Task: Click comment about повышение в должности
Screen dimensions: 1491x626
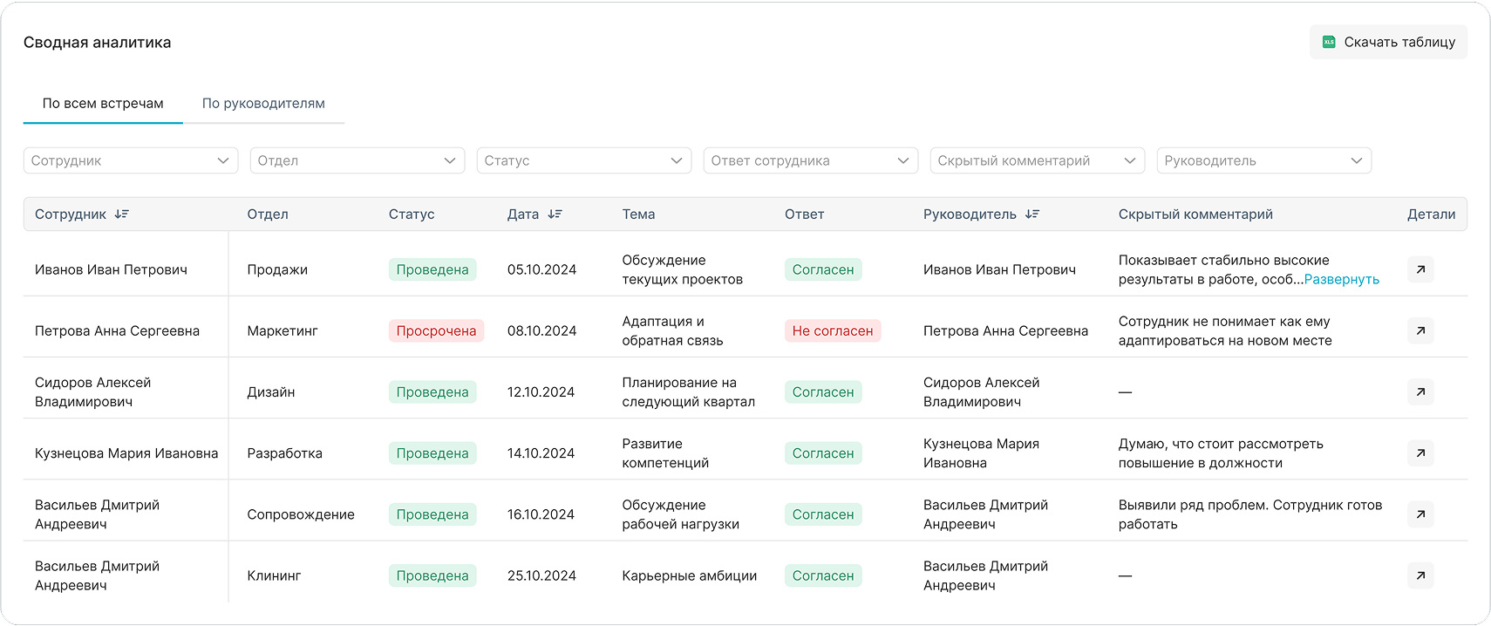Action: click(1221, 452)
